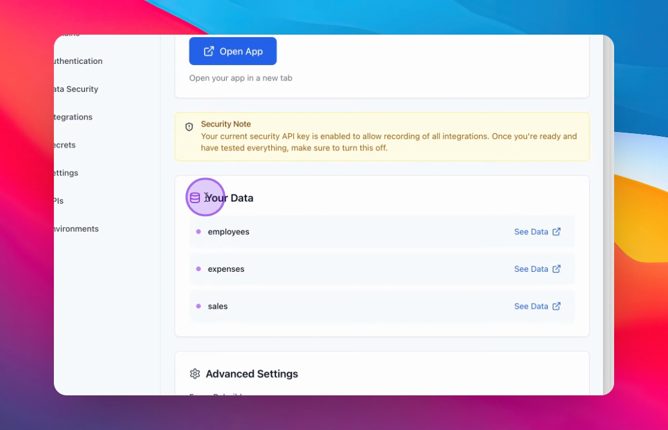Viewport: 668px width, 430px height.
Task: Open Data Security sidebar item
Action: point(76,89)
